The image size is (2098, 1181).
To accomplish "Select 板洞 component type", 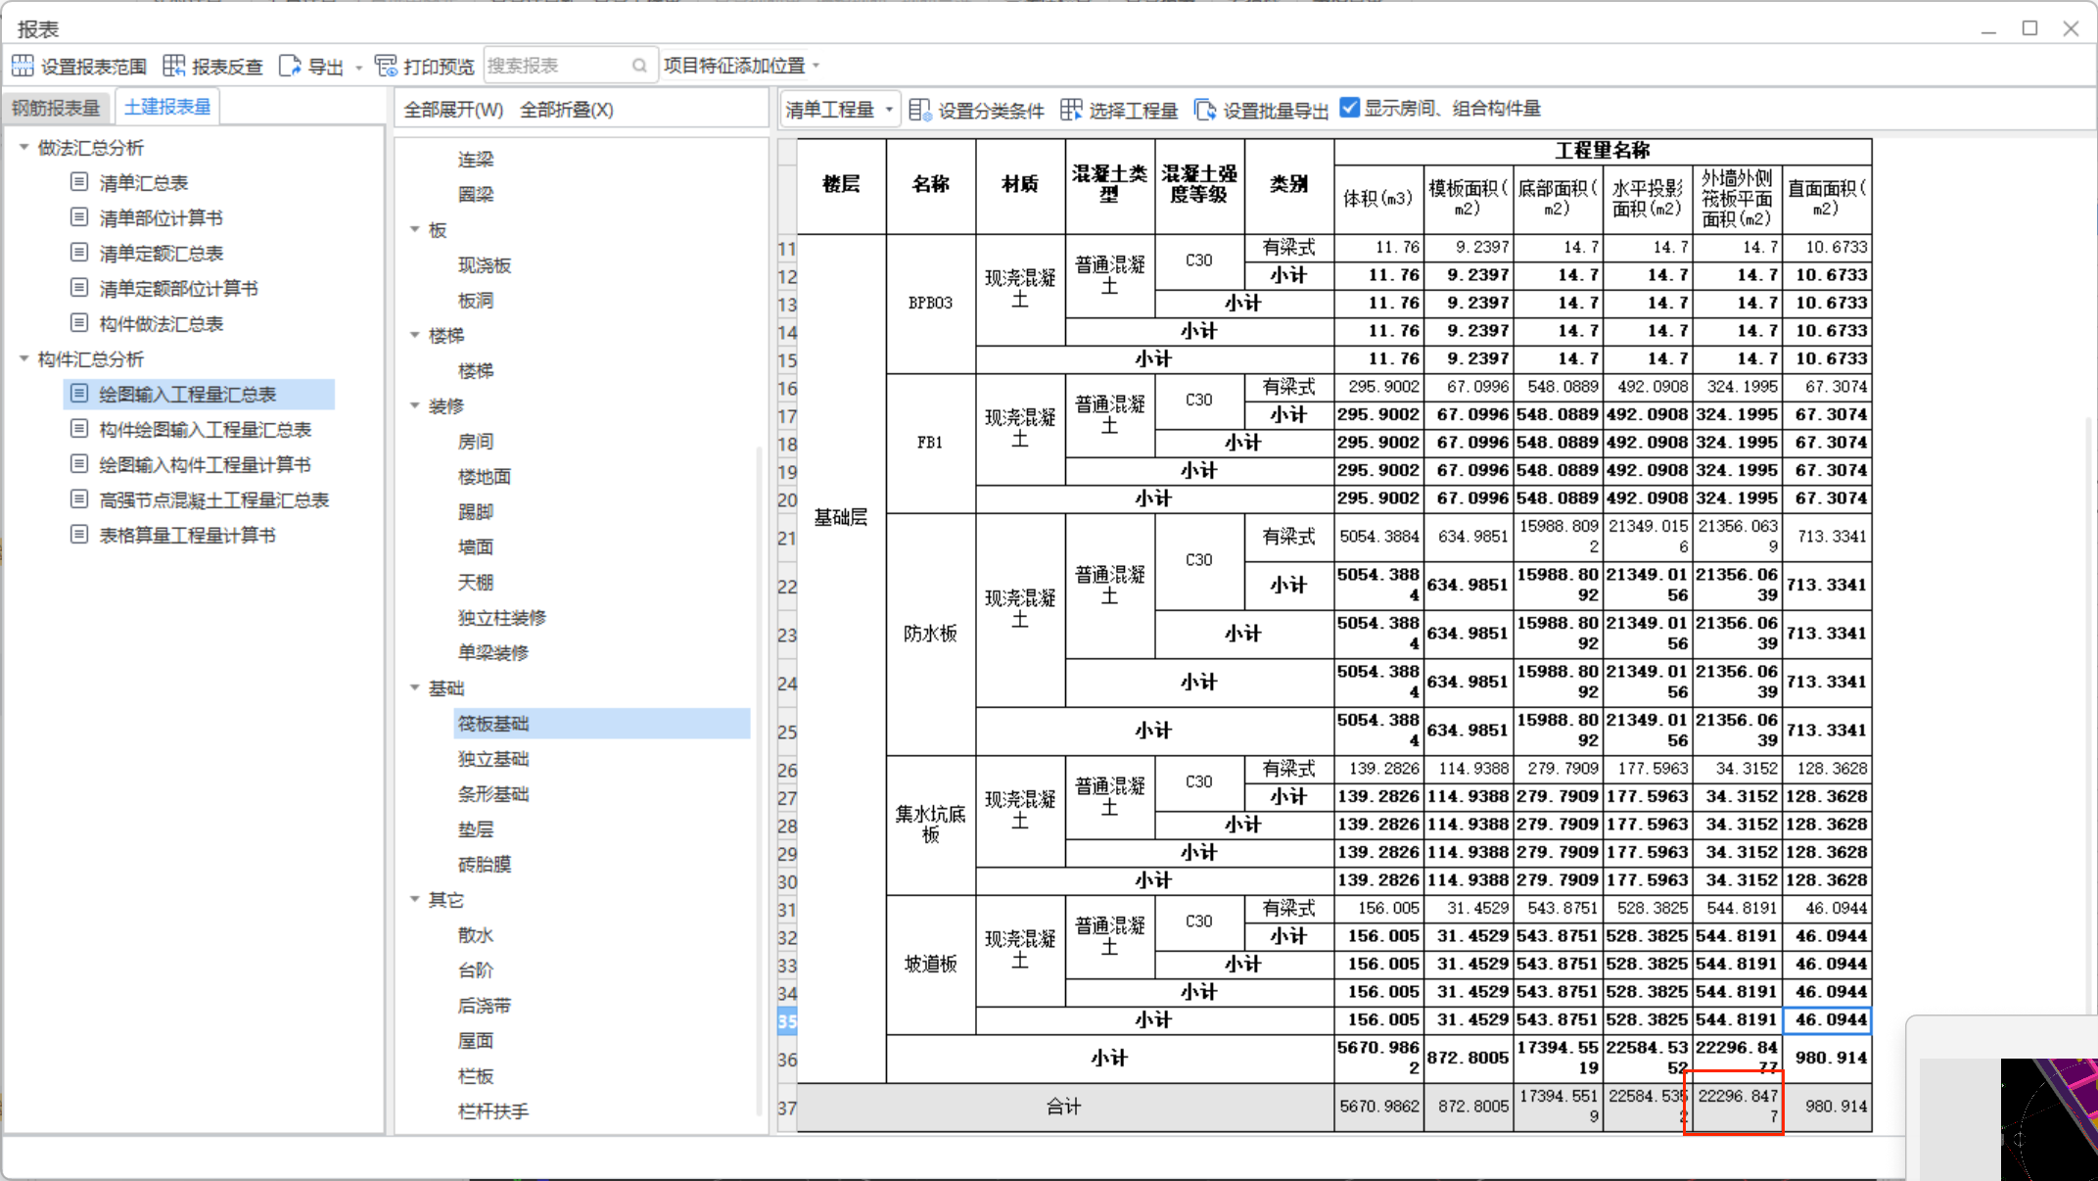I will tap(476, 300).
